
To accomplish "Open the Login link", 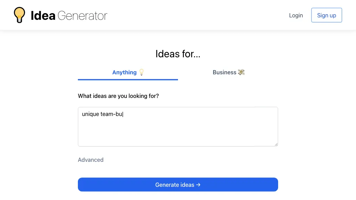I will (296, 15).
